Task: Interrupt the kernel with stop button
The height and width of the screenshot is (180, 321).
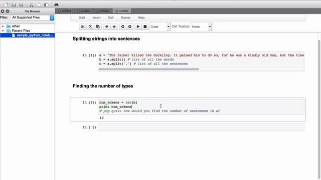Action: [x=145, y=26]
